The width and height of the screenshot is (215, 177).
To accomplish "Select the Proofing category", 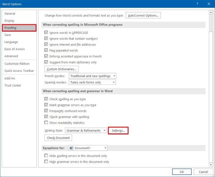I will (x=19, y=28).
